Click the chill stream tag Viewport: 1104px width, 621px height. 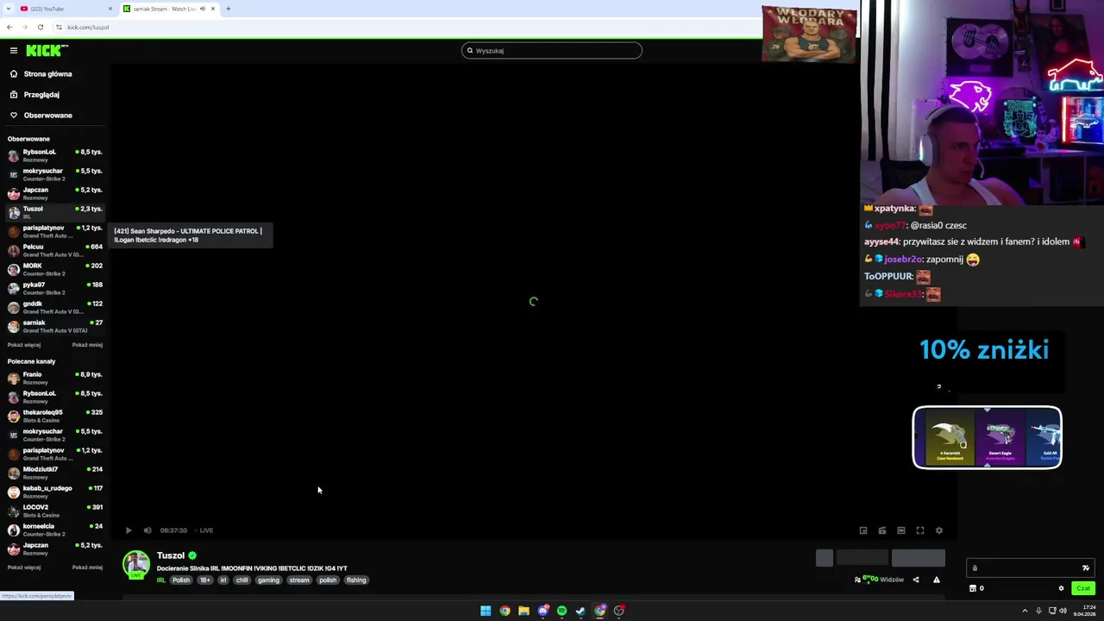(242, 580)
